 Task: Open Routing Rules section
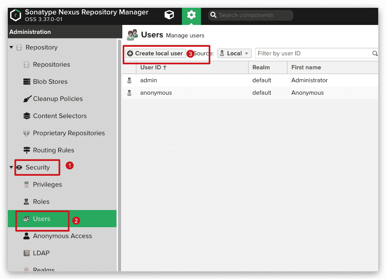[x=53, y=150]
